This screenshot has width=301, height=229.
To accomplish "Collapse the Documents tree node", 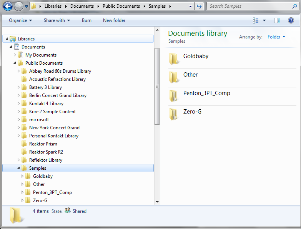I will coord(11,47).
